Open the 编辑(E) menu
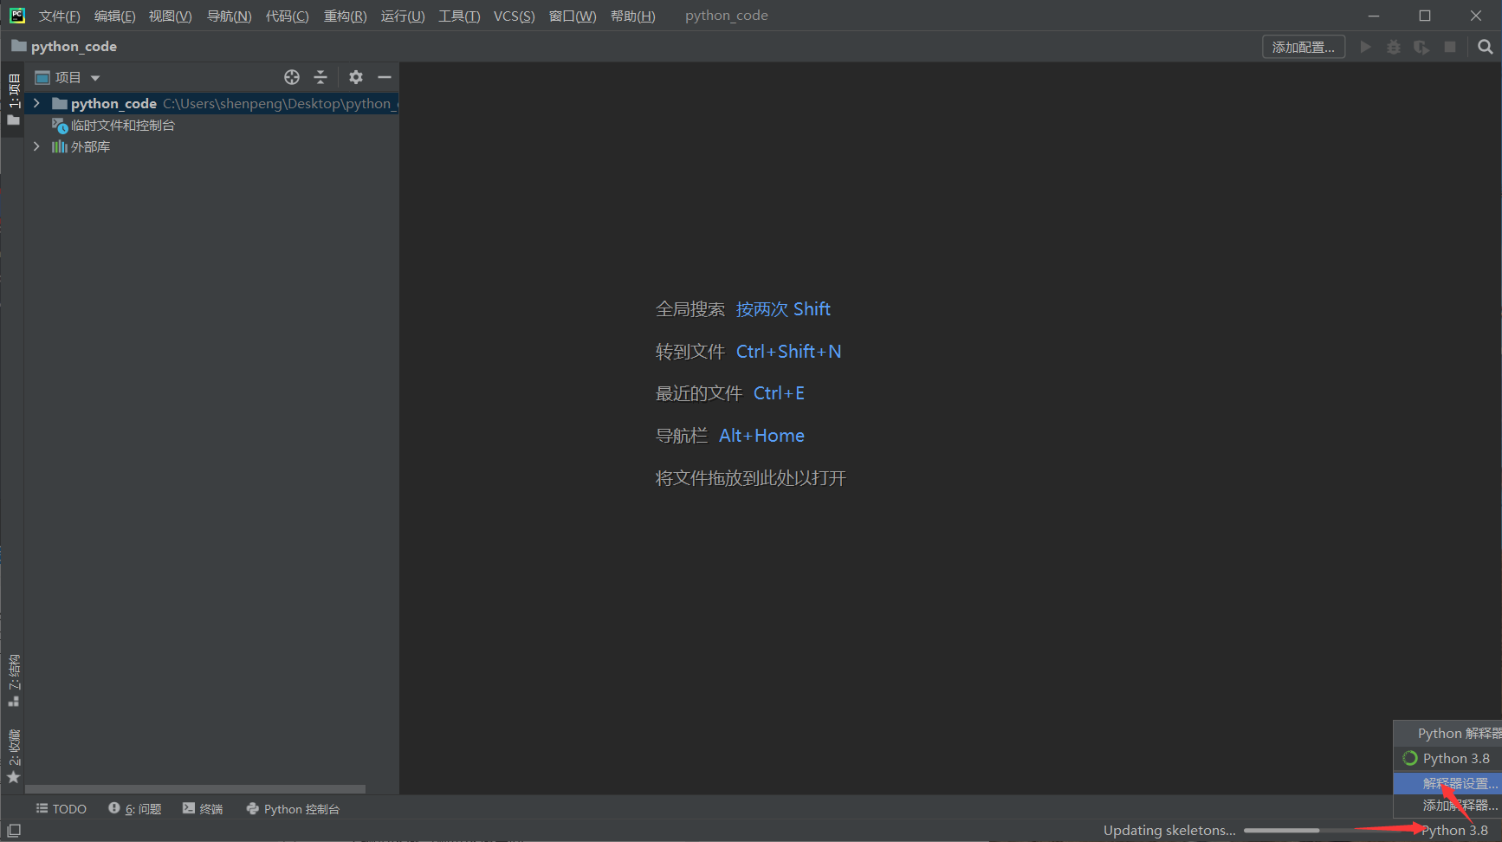The height and width of the screenshot is (842, 1502). (114, 16)
